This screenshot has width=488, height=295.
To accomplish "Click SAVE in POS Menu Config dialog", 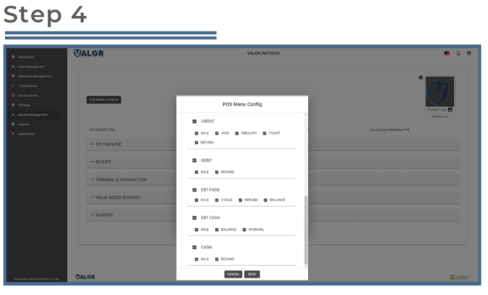I will [x=252, y=275].
